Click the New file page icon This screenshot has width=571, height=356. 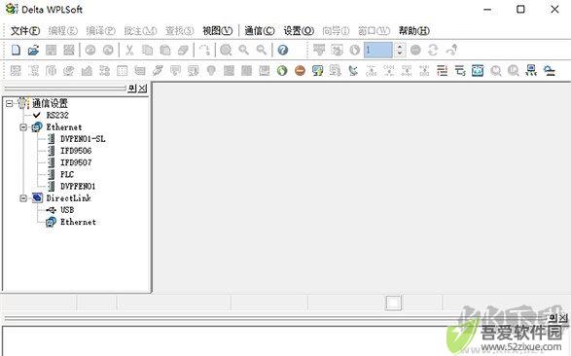[x=16, y=50]
